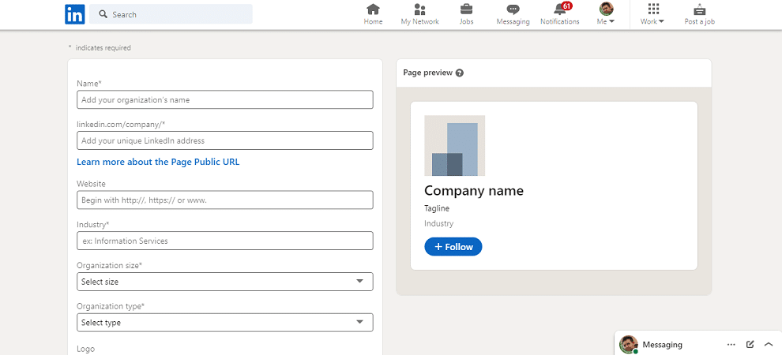Open Notifications bell icon

coord(560,9)
